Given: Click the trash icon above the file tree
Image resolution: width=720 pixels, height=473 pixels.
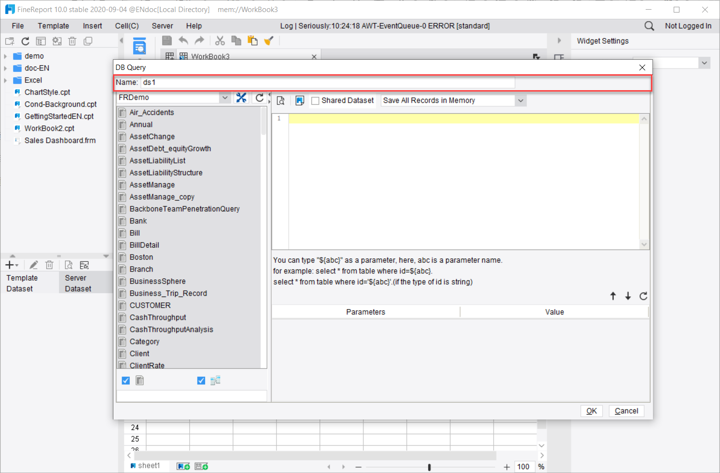Looking at the screenshot, I should [72, 41].
